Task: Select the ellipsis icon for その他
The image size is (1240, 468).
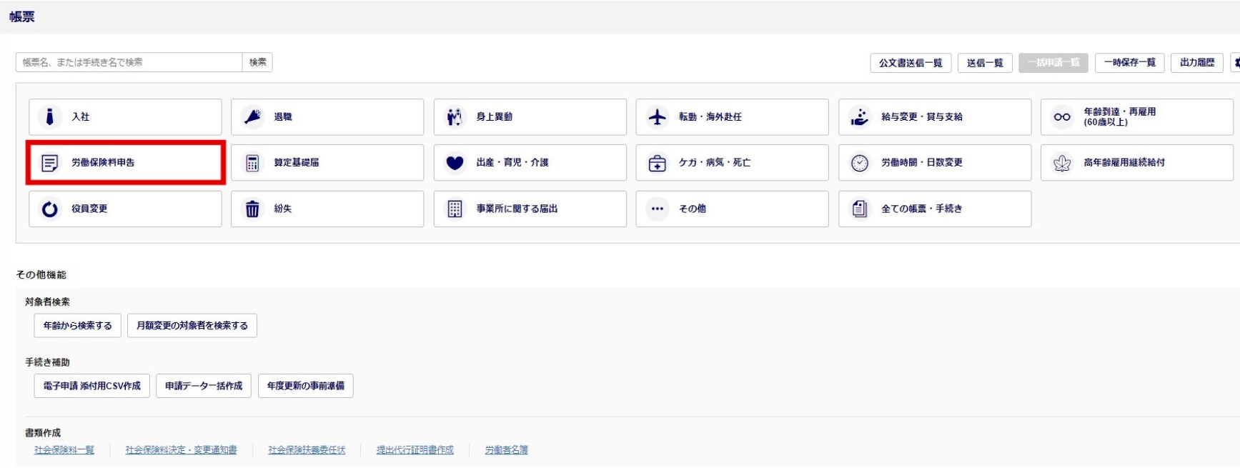Action: (x=657, y=209)
